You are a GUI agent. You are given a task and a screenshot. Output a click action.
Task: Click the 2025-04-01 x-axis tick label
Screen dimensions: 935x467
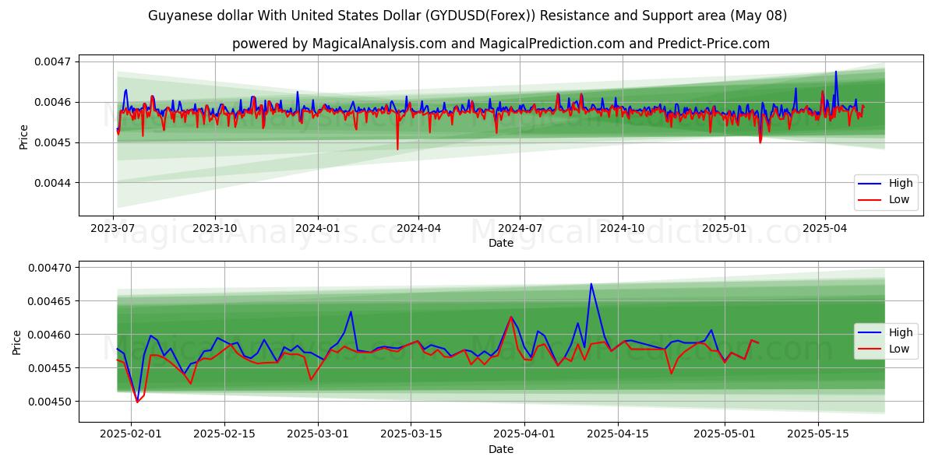[525, 434]
